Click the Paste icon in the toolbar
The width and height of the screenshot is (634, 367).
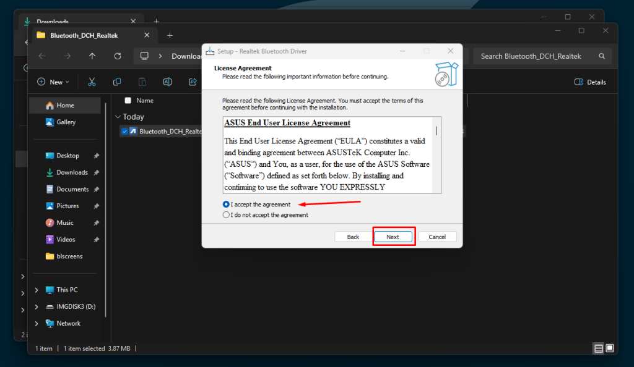pos(142,82)
